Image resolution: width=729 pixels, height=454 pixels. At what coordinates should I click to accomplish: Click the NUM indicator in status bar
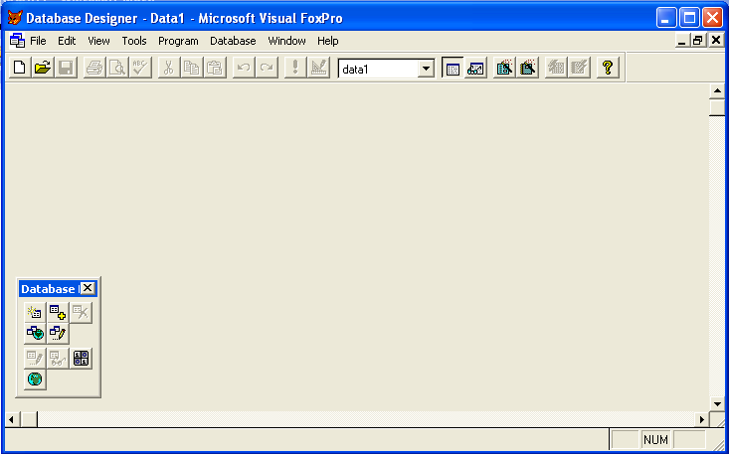click(655, 439)
